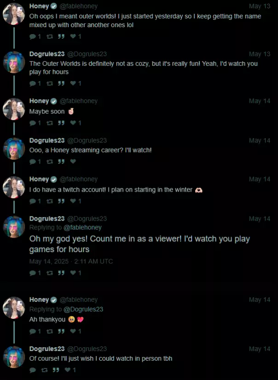The width and height of the screenshot is (278, 380).
Task: Click the @Dogrules23 handle on 'Ooo, a Honey' tweet
Action: point(87,140)
